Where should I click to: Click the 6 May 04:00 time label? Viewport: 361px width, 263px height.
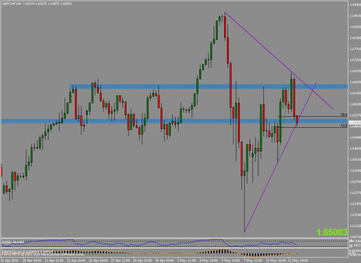(x=231, y=261)
